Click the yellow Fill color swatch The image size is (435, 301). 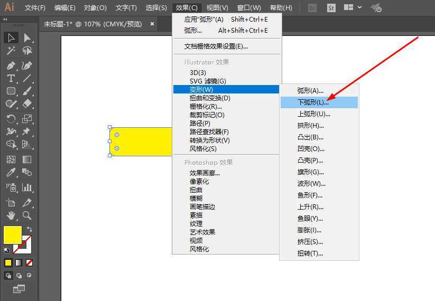(x=13, y=234)
